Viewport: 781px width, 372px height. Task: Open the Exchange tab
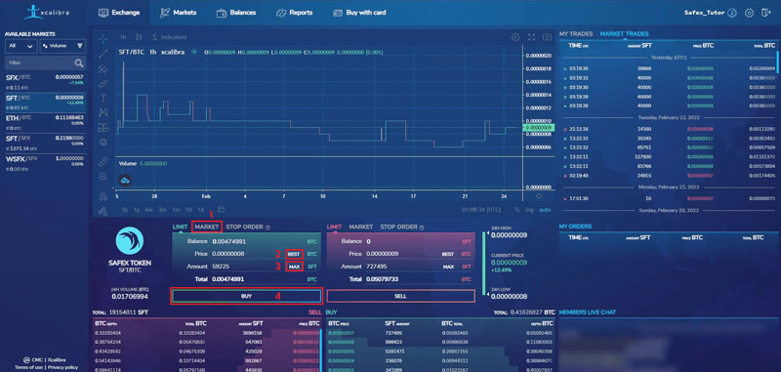[119, 13]
